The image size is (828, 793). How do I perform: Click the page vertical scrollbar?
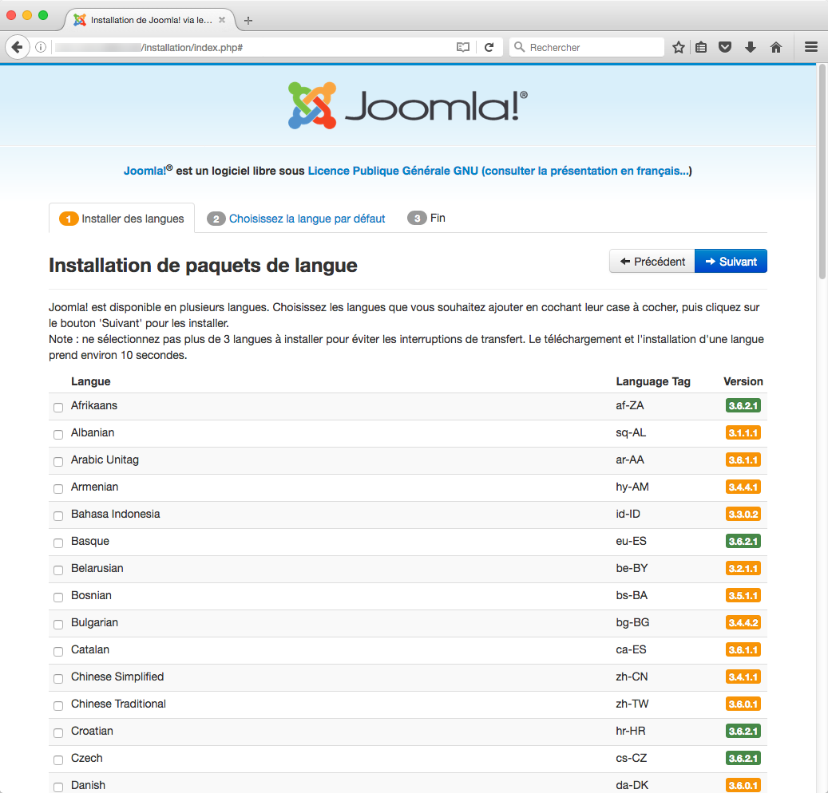coord(822,172)
